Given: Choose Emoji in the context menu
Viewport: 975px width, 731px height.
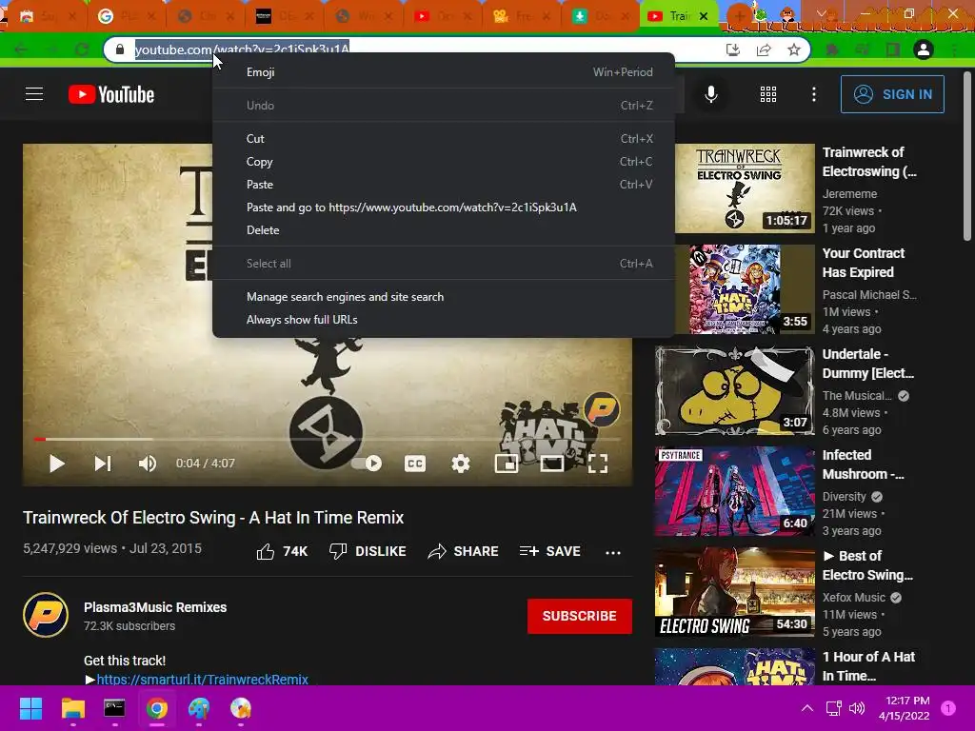Looking at the screenshot, I should coord(444,72).
